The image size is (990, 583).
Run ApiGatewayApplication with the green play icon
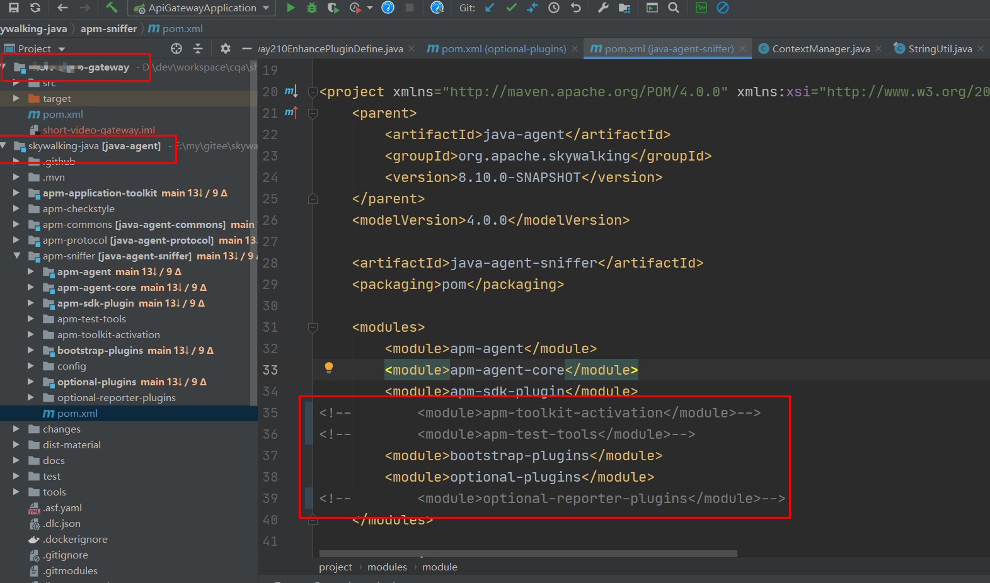pyautogui.click(x=291, y=8)
